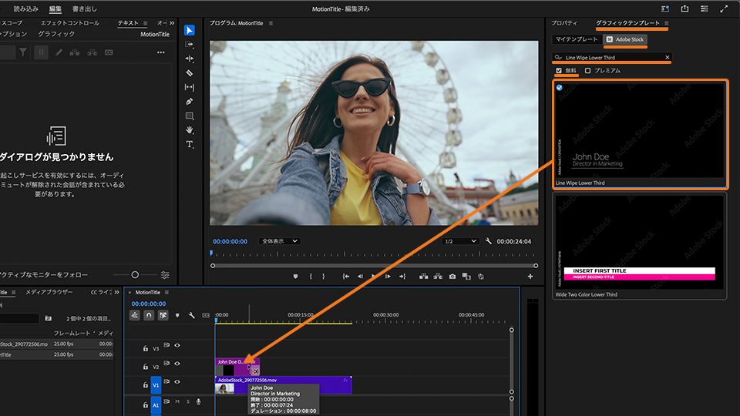
Task: Click the share/export icon in top bar
Action: (x=684, y=8)
